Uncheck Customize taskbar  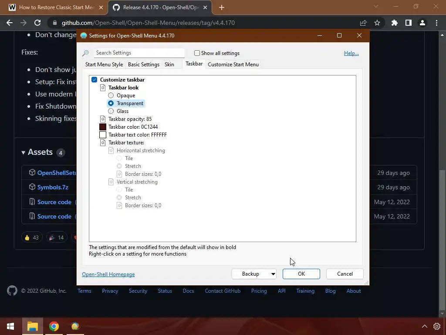[95, 80]
